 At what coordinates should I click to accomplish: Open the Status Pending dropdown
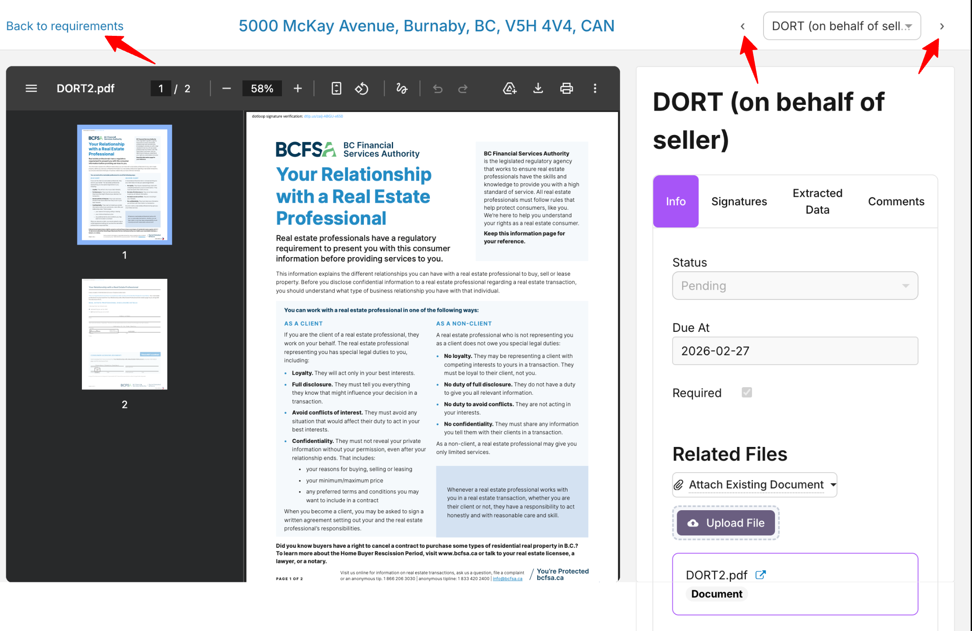[x=795, y=286]
